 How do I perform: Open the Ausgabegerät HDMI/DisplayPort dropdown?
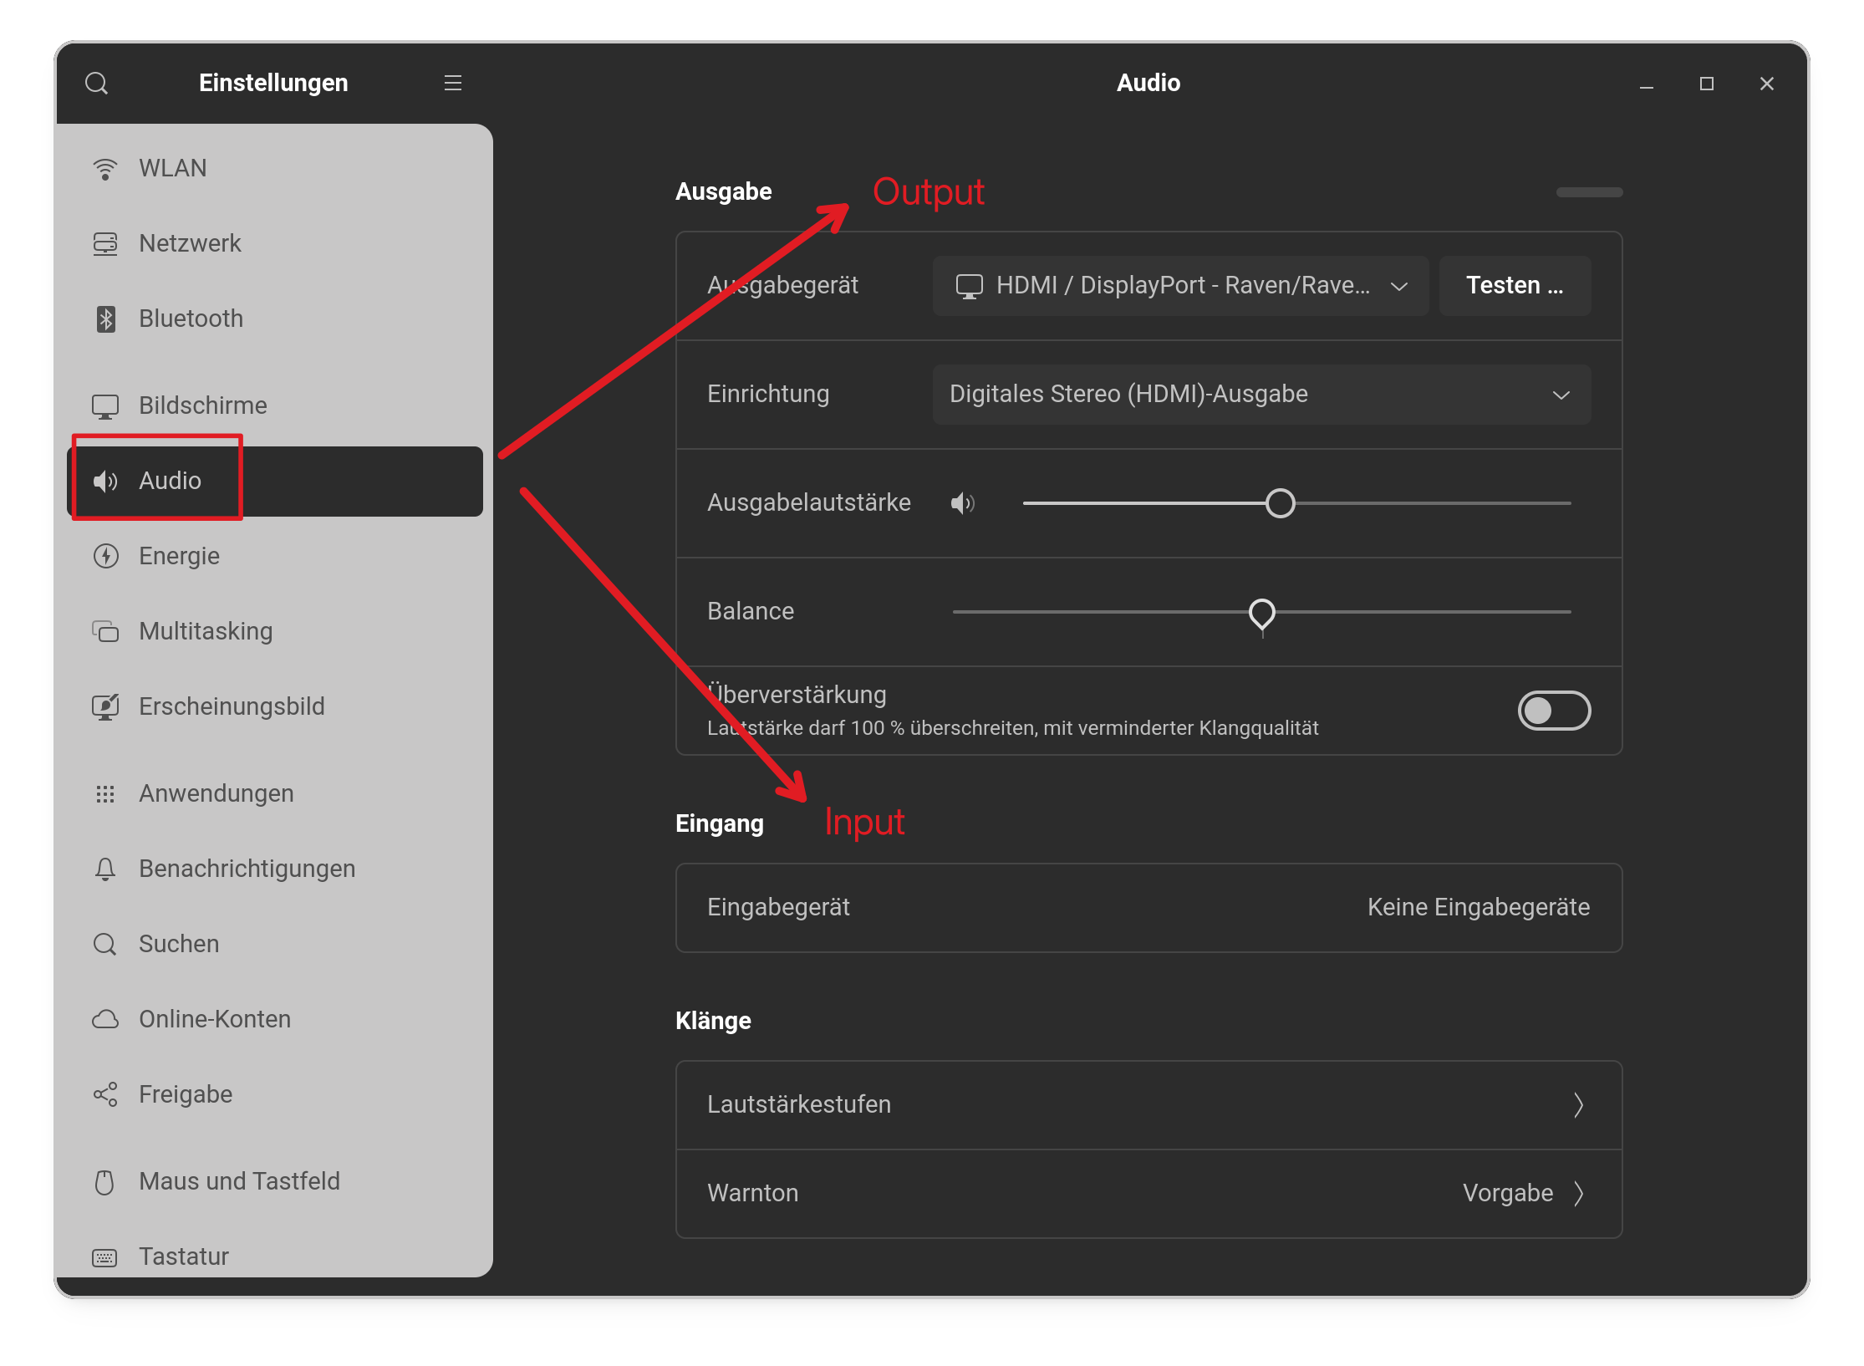click(1179, 286)
